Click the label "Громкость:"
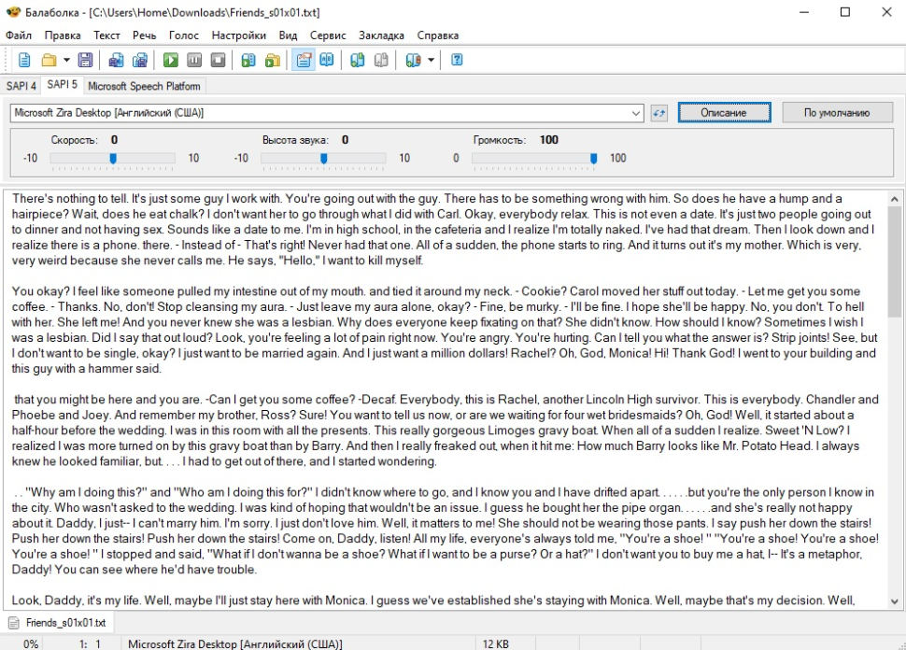This screenshot has height=650, width=906. pos(499,140)
